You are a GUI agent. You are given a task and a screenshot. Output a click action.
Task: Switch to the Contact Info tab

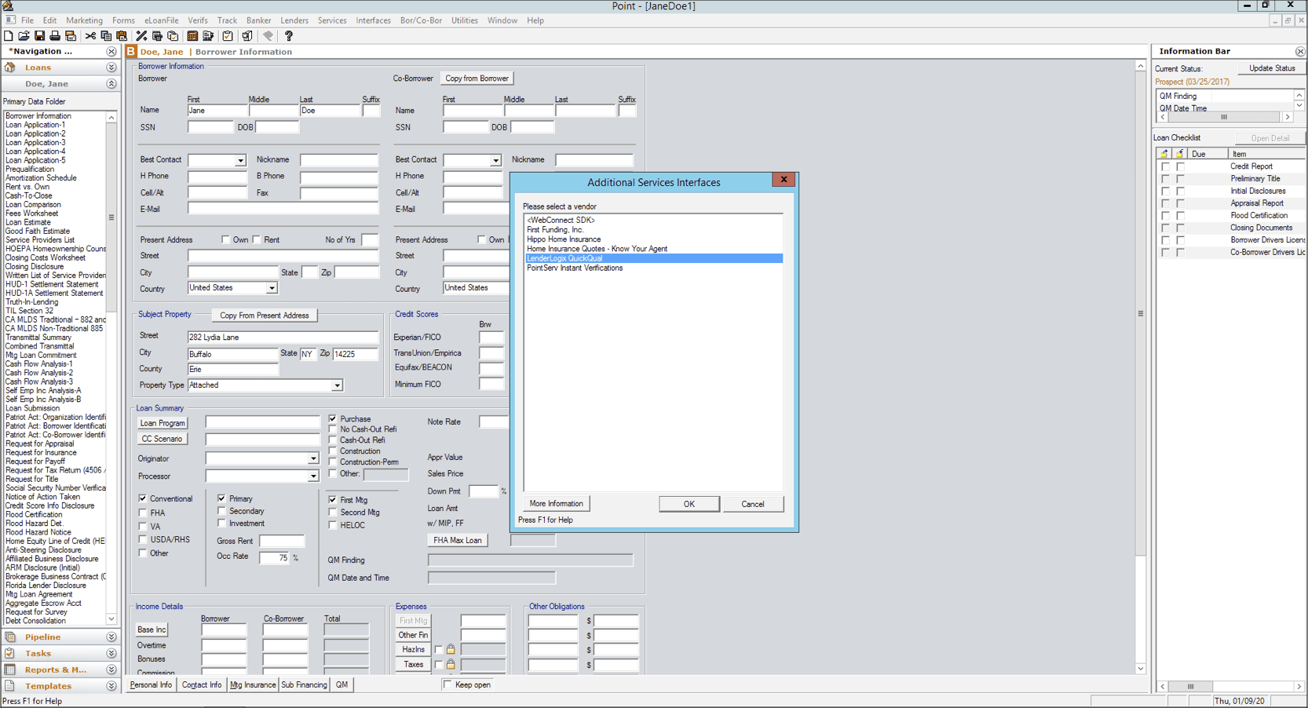coord(201,684)
